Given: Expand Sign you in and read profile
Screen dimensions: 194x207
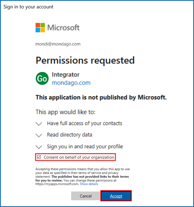Looking at the screenshot, I should (x=39, y=147).
